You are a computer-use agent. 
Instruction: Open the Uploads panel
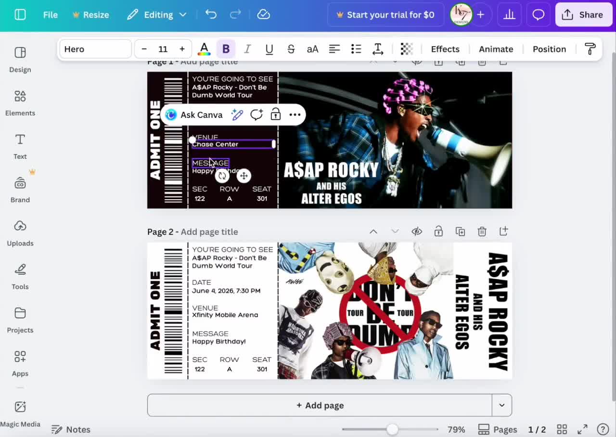point(20,232)
